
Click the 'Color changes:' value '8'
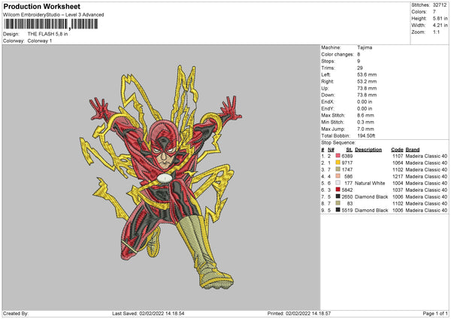tap(359, 54)
